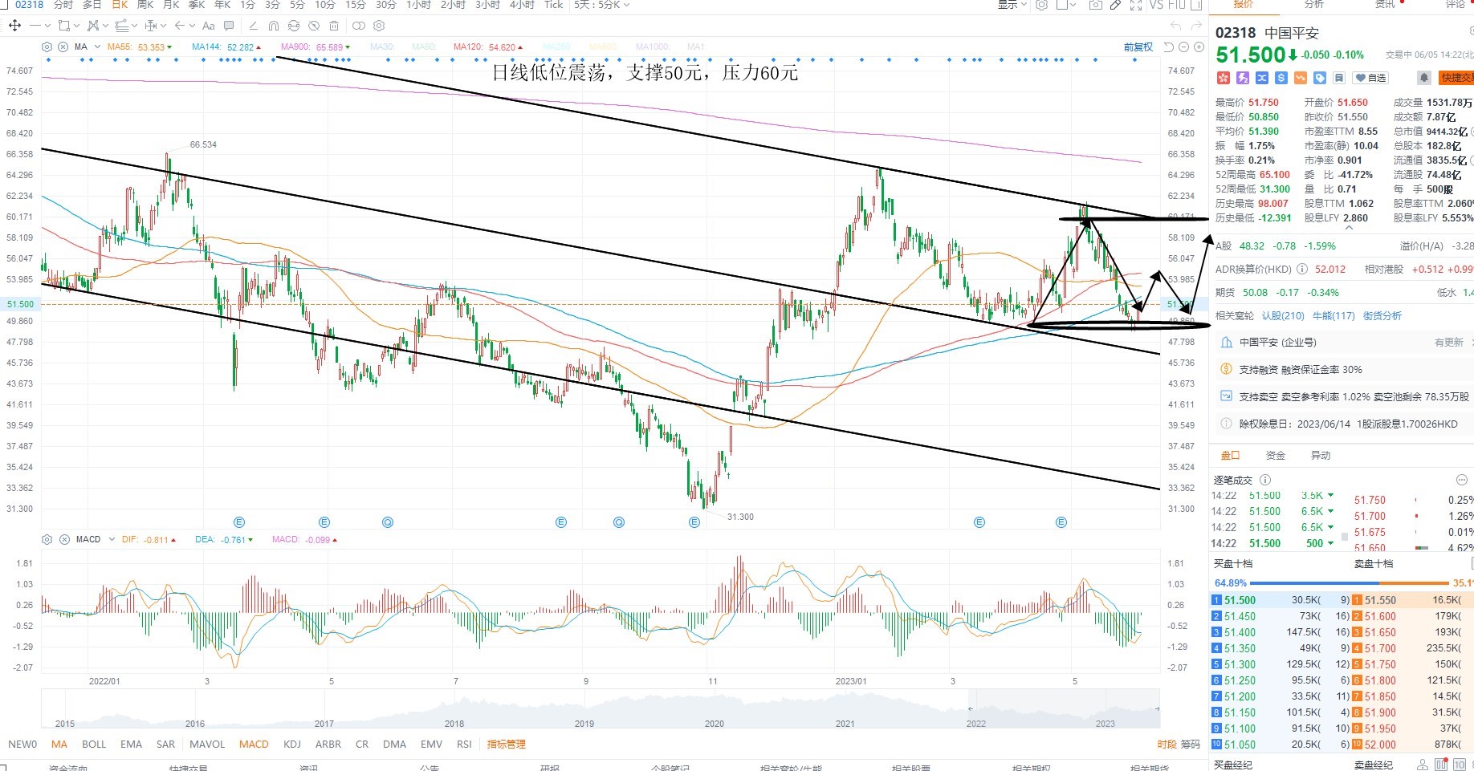Open 中国平安 (企业号) row
1474x771 pixels.
coord(1342,343)
